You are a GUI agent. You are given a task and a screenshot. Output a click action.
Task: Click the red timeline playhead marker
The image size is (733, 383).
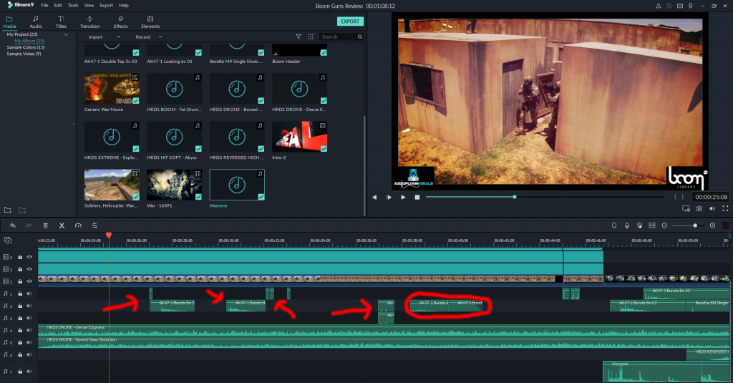pos(109,235)
